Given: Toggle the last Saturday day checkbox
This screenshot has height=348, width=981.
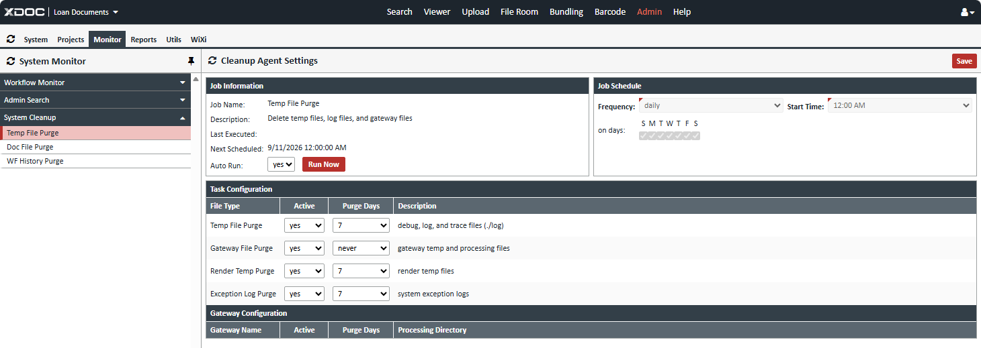Looking at the screenshot, I should pos(695,135).
